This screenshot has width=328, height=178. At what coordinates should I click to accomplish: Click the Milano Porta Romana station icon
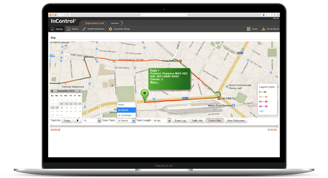(x=233, y=105)
